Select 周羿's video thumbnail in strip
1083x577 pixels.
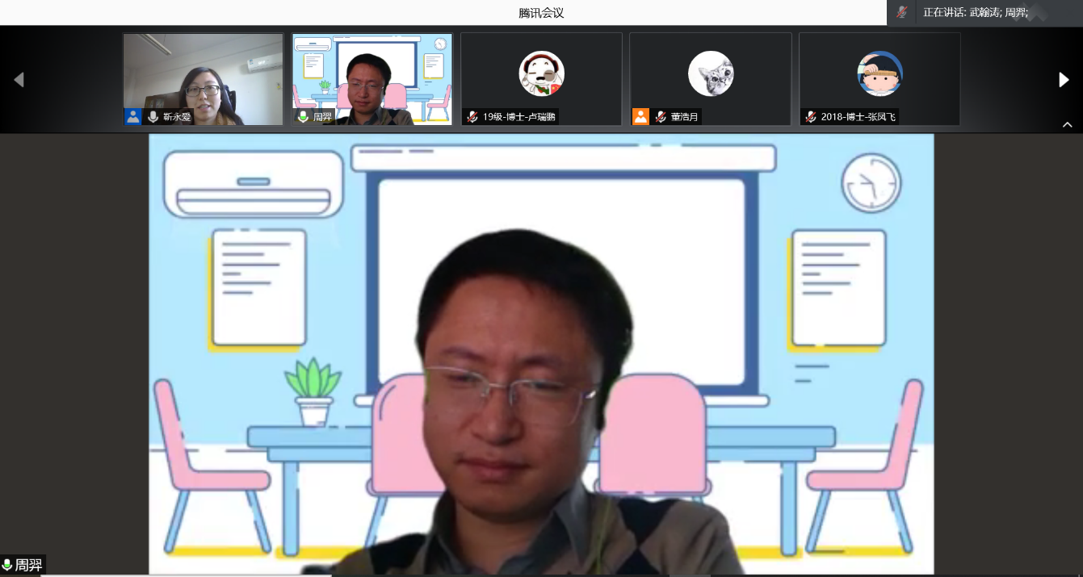coord(371,73)
